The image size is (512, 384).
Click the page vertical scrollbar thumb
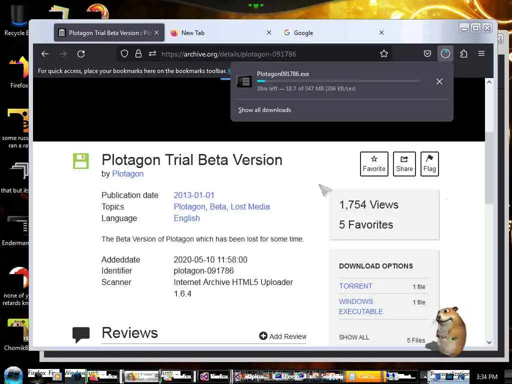coord(489,168)
